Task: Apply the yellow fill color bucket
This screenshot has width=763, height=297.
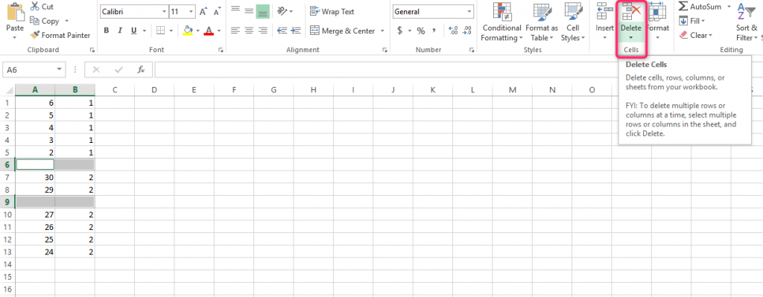Action: pyautogui.click(x=188, y=31)
